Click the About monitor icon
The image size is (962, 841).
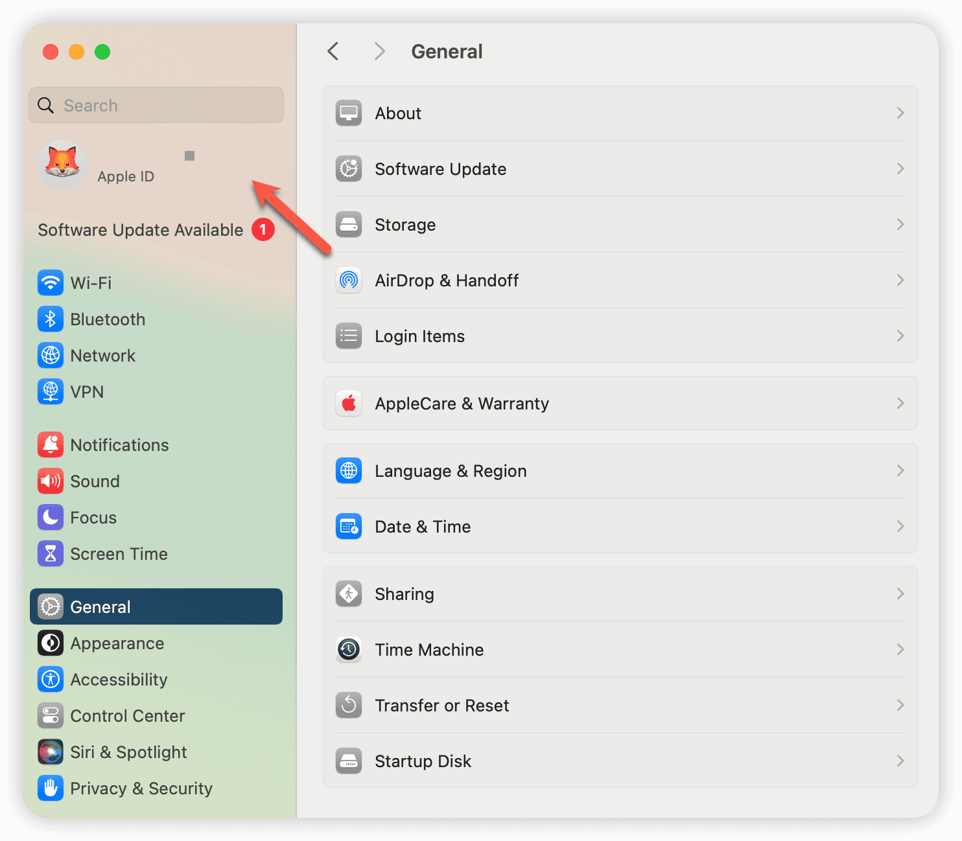349,113
